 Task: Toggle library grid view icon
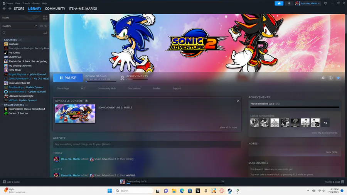click(45, 18)
